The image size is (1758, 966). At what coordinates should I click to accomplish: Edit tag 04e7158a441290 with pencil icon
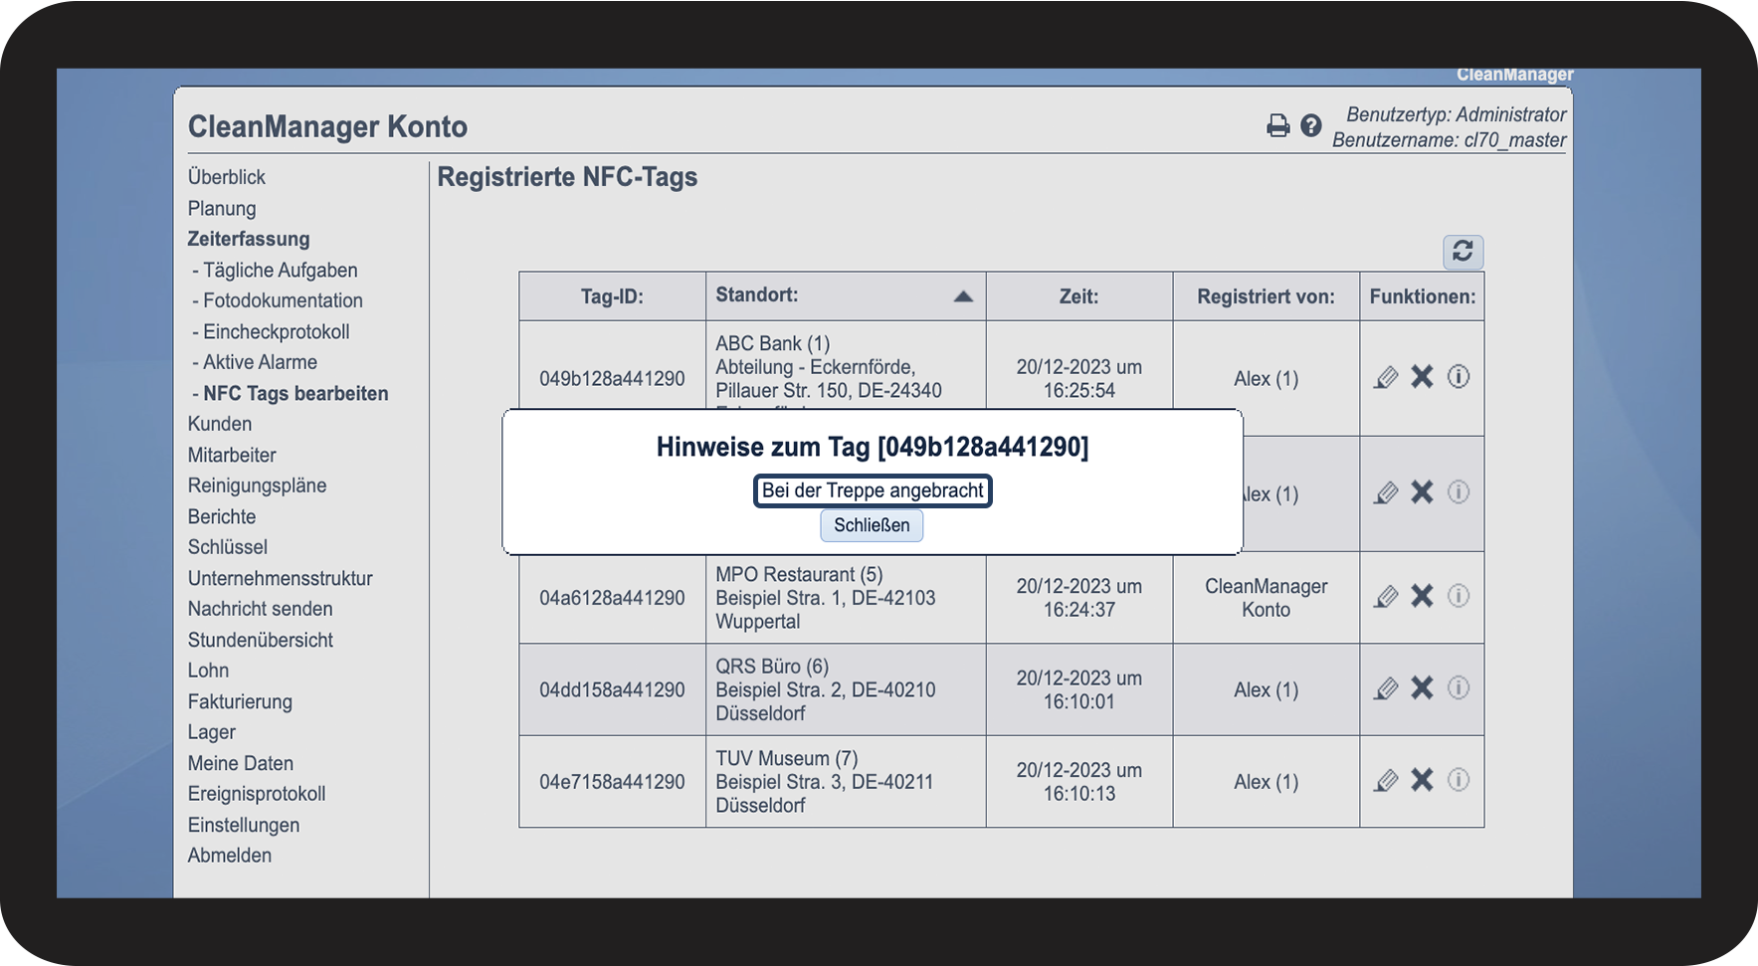tap(1386, 780)
